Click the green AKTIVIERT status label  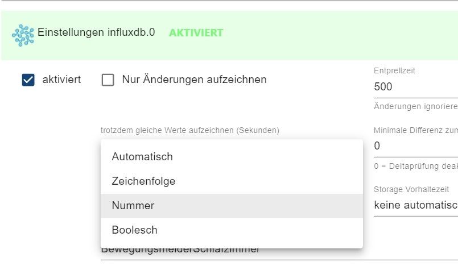click(196, 33)
